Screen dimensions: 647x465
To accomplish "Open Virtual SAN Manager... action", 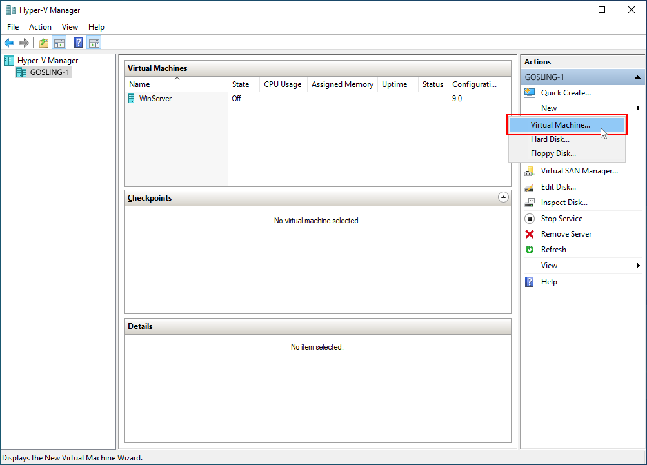I will pos(579,171).
